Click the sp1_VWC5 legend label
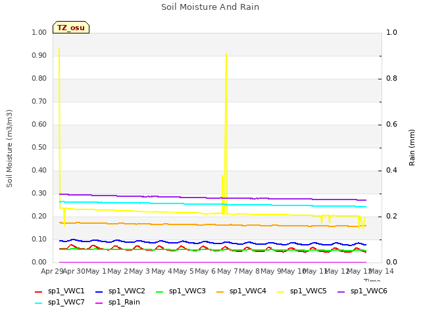Screen dimensions: 421x315 [x=309, y=291]
